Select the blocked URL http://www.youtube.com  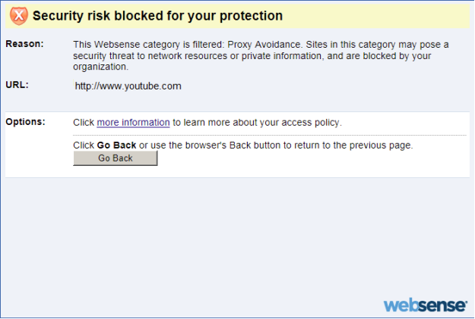(128, 86)
